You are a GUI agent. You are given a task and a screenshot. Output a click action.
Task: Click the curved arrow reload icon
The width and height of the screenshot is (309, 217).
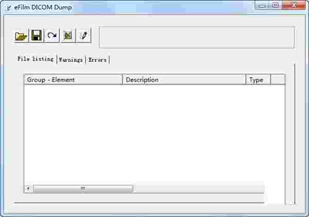click(x=52, y=36)
